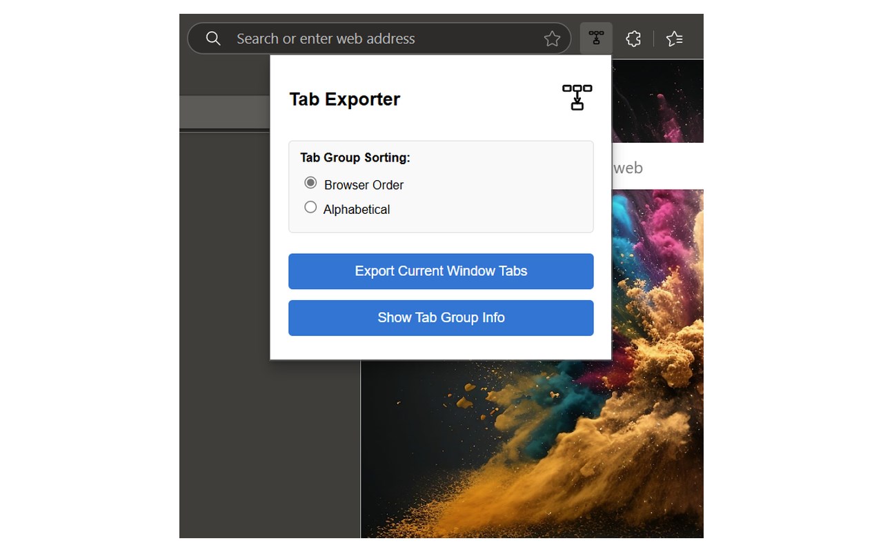Viewport: 883px width, 552px height.
Task: Click the partially hidden web search box
Action: coord(657,167)
